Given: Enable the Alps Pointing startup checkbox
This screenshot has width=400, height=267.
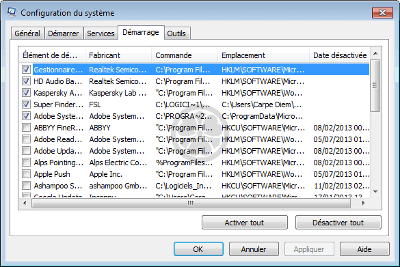Looking at the screenshot, I should point(26,163).
